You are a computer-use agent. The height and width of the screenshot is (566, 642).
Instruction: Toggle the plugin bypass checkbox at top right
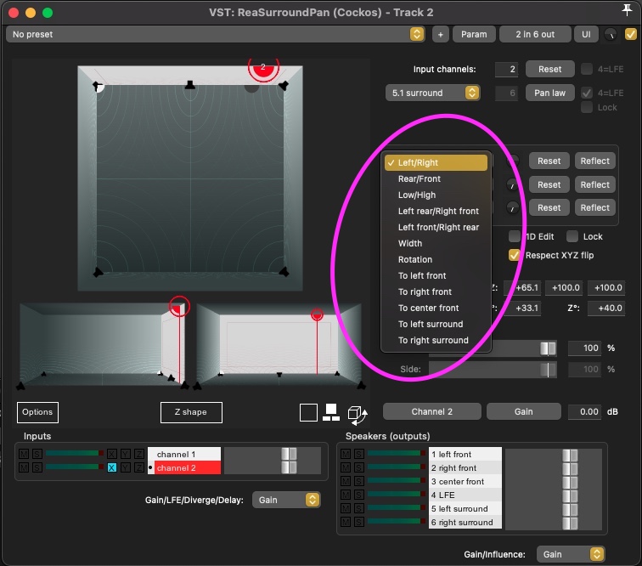coord(630,34)
